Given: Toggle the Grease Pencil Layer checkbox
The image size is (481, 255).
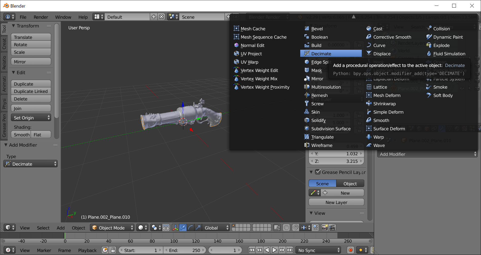Looking at the screenshot, I should pos(318,172).
